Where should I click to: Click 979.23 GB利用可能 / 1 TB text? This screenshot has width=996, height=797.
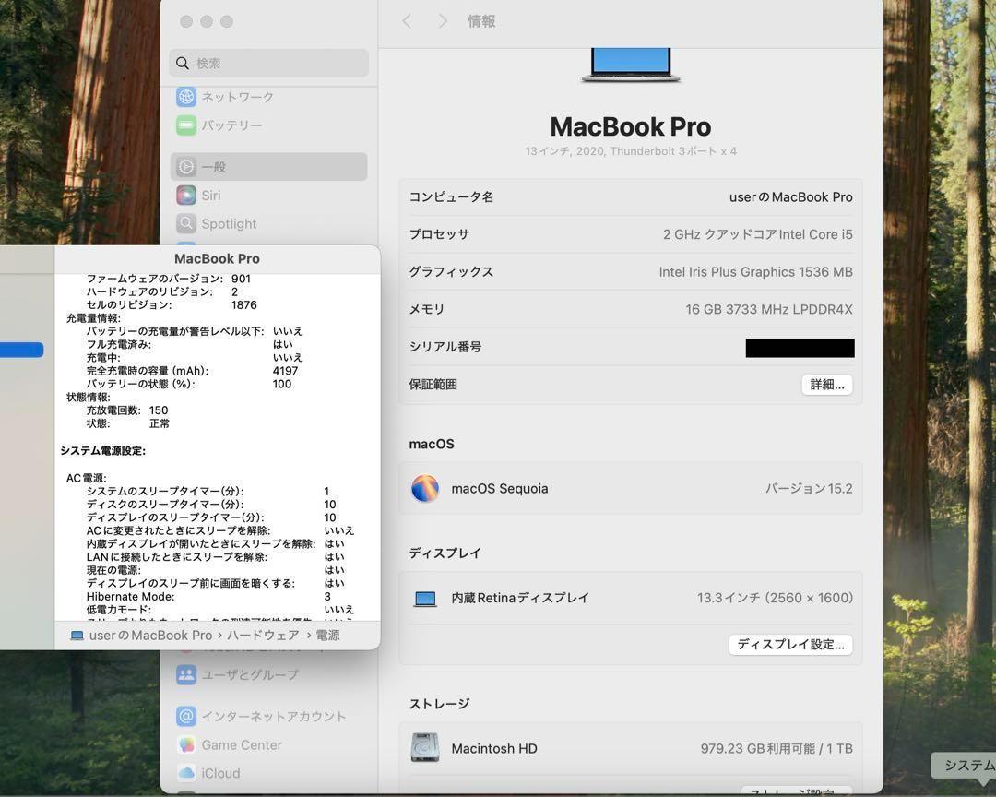[x=777, y=749]
